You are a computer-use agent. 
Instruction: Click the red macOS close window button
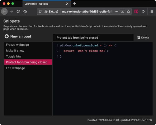point(4,4)
